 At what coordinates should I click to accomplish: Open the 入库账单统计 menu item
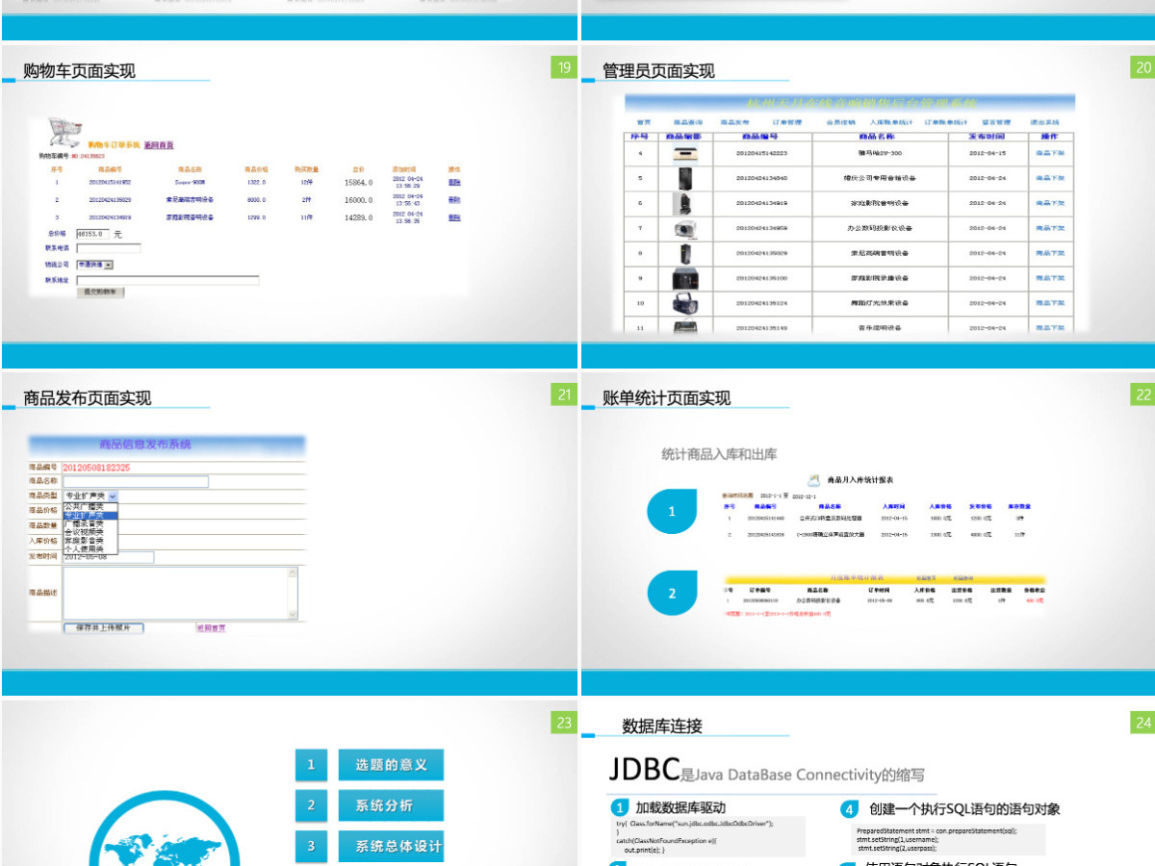[x=890, y=123]
